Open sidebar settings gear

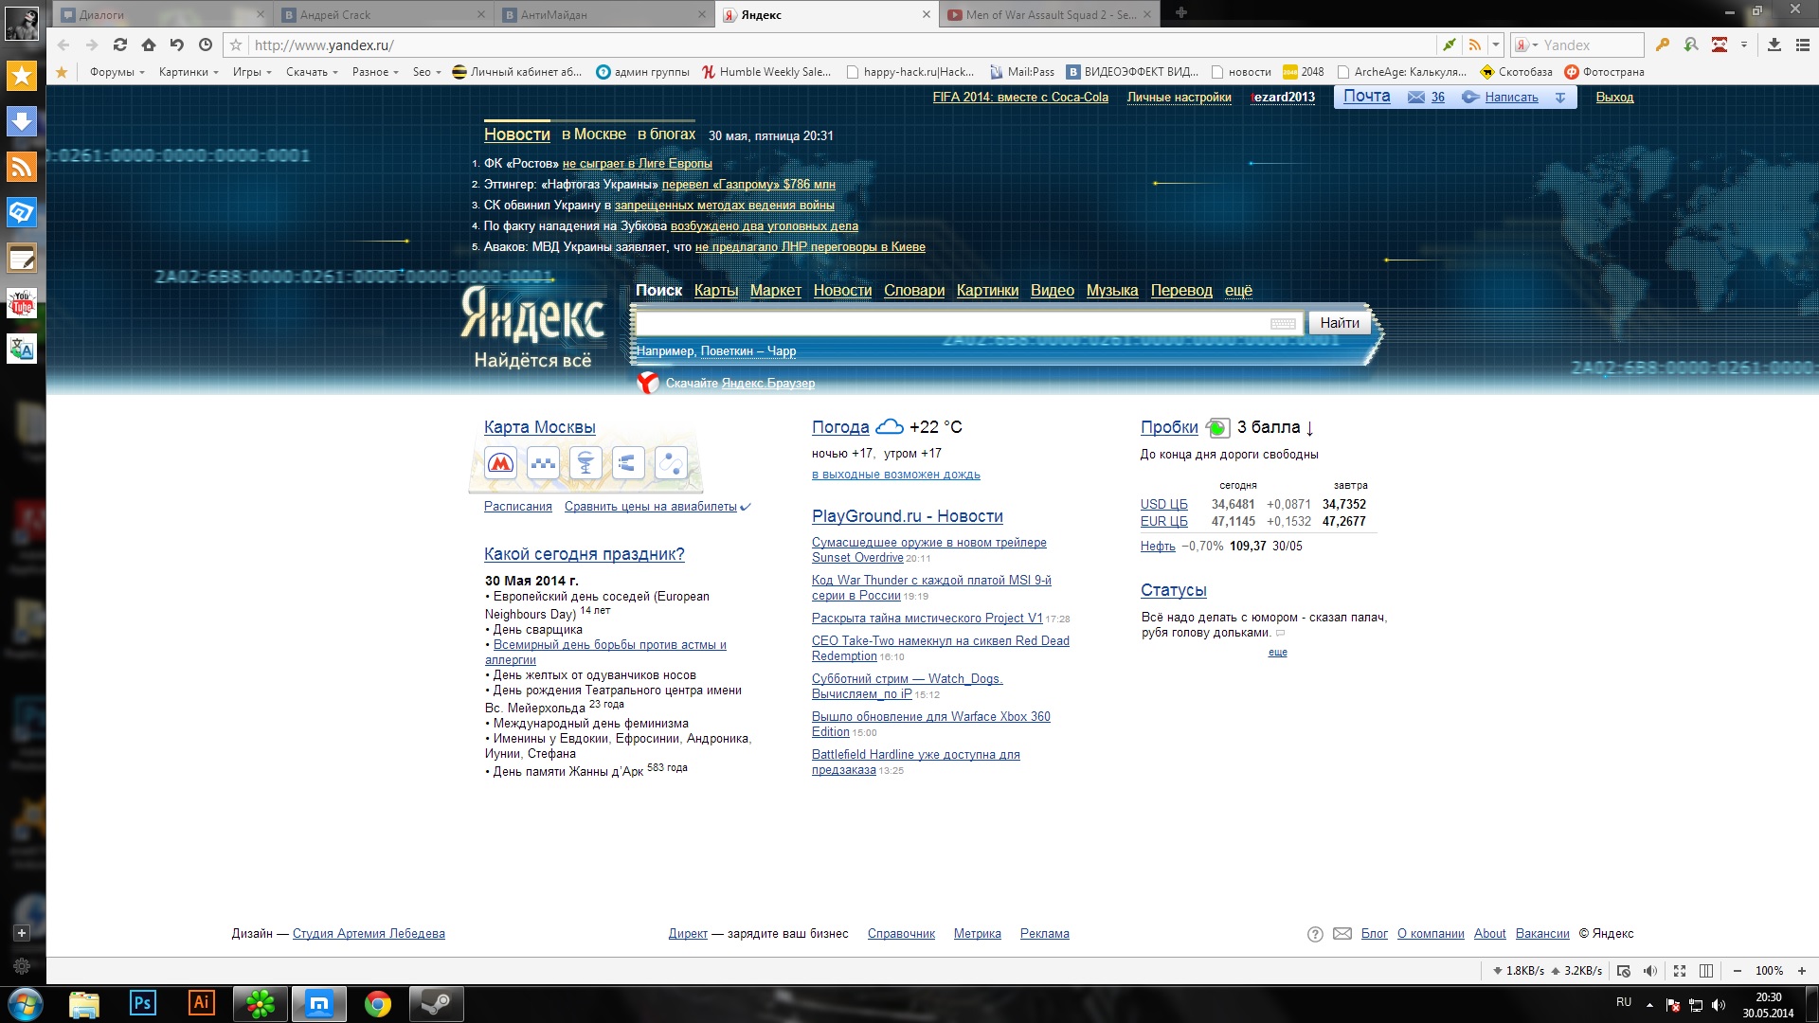[x=22, y=966]
